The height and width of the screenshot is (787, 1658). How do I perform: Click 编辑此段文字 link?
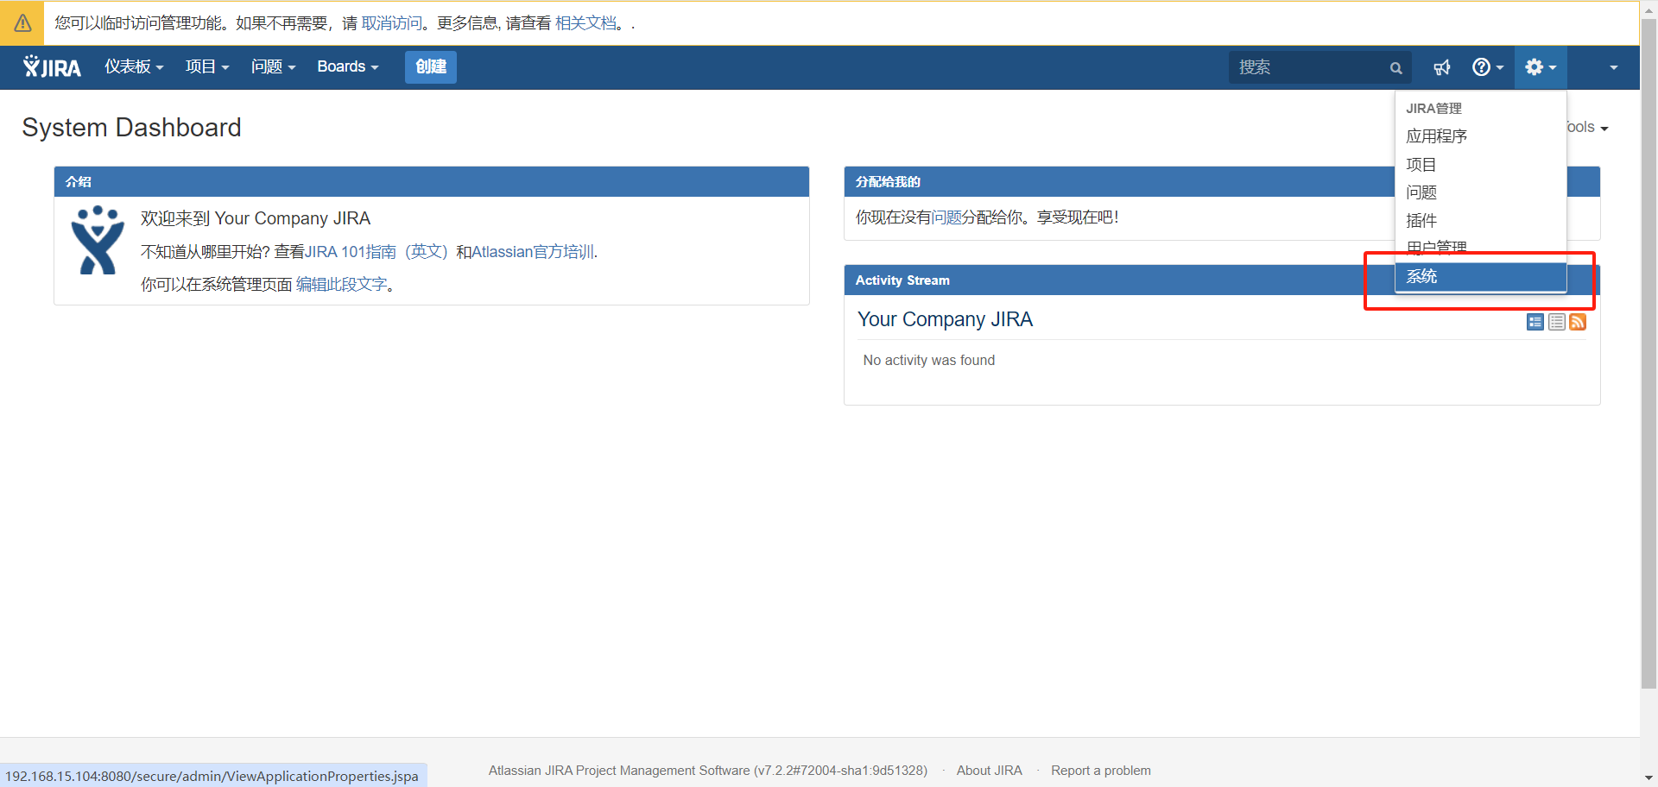[x=341, y=285]
